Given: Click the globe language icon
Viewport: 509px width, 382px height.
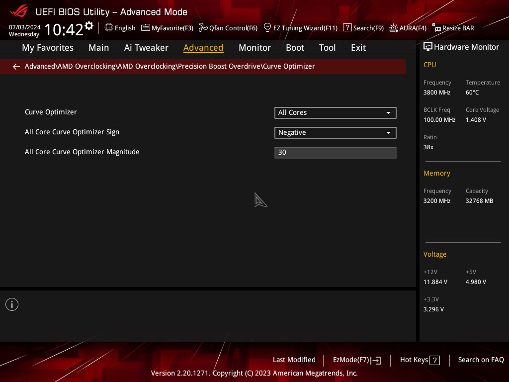Looking at the screenshot, I should pos(109,27).
